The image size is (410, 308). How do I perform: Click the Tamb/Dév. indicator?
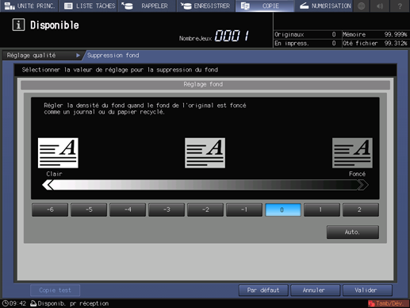point(388,303)
